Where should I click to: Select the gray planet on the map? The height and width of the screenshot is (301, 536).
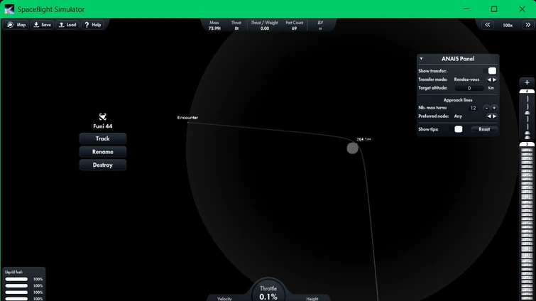click(x=352, y=148)
